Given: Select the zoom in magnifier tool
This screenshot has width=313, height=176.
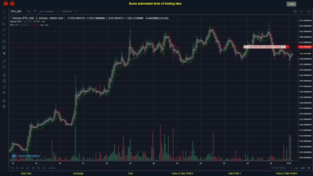Looking at the screenshot, I should coord(4,67).
